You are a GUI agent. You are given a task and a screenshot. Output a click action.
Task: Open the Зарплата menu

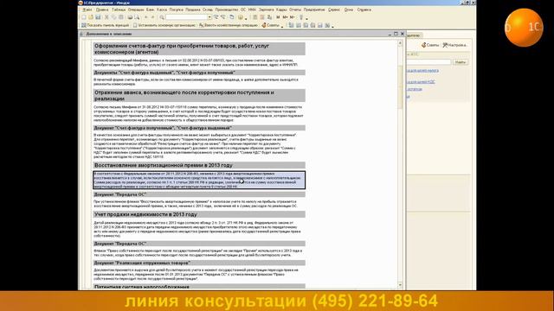[x=266, y=10]
